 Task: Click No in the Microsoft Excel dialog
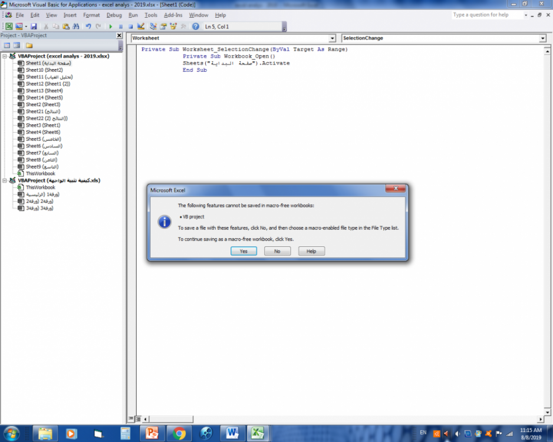pyautogui.click(x=277, y=251)
